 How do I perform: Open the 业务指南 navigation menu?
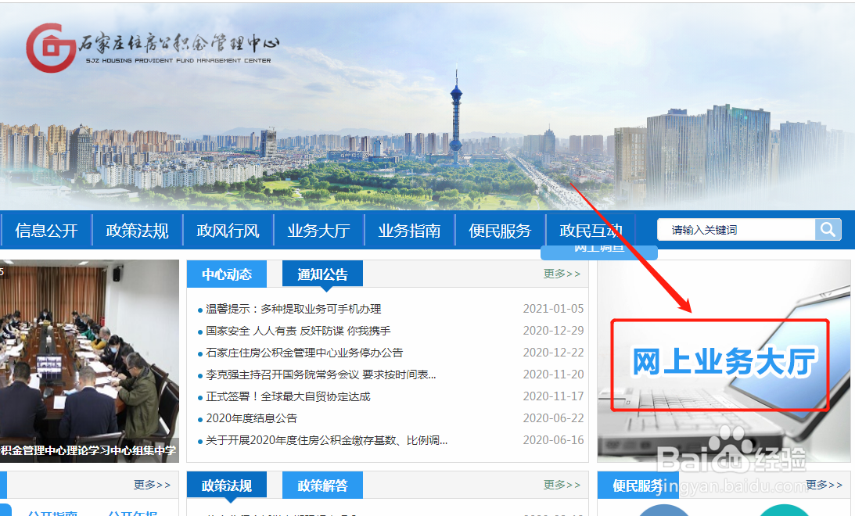click(410, 229)
